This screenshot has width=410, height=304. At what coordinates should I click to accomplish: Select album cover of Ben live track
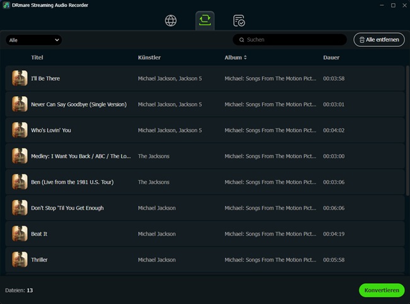coord(20,182)
